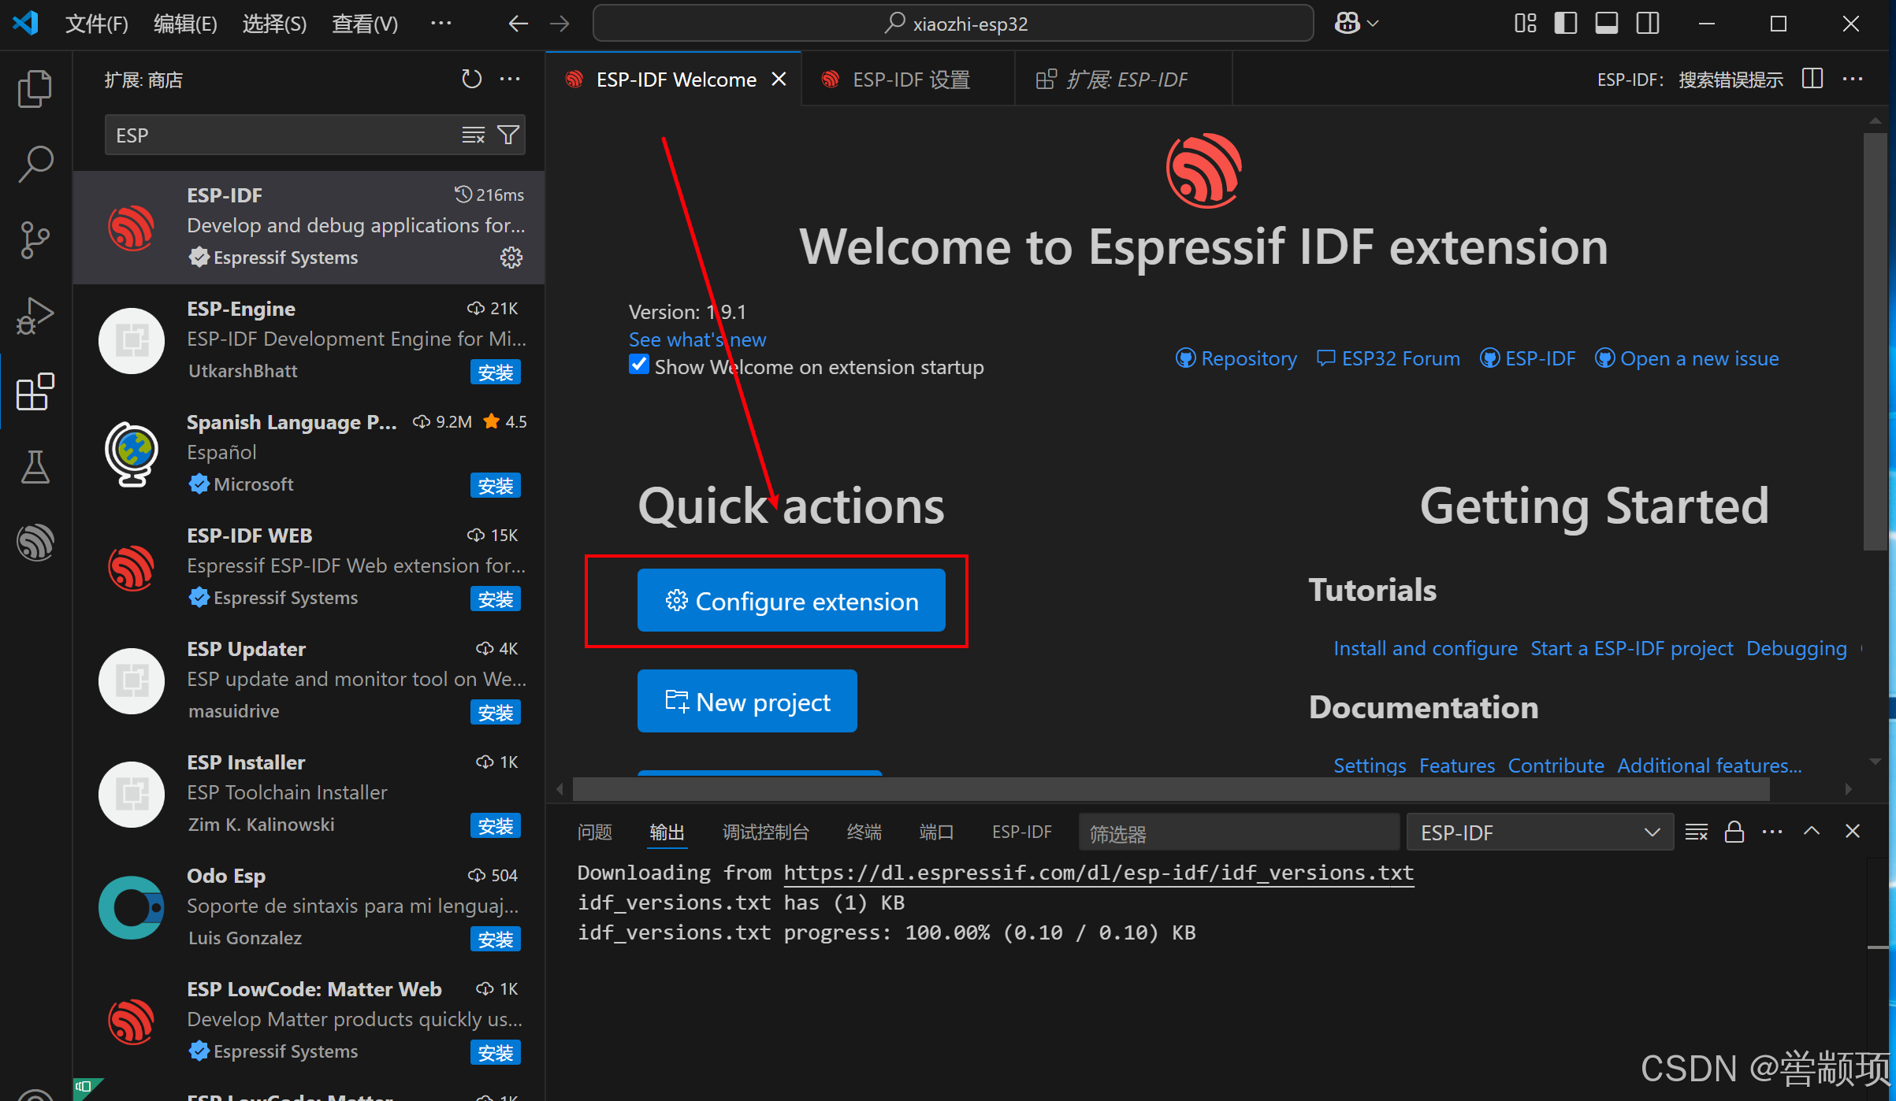Open the Explorer view in activity bar
Screen dimensions: 1896x1101
(35, 89)
